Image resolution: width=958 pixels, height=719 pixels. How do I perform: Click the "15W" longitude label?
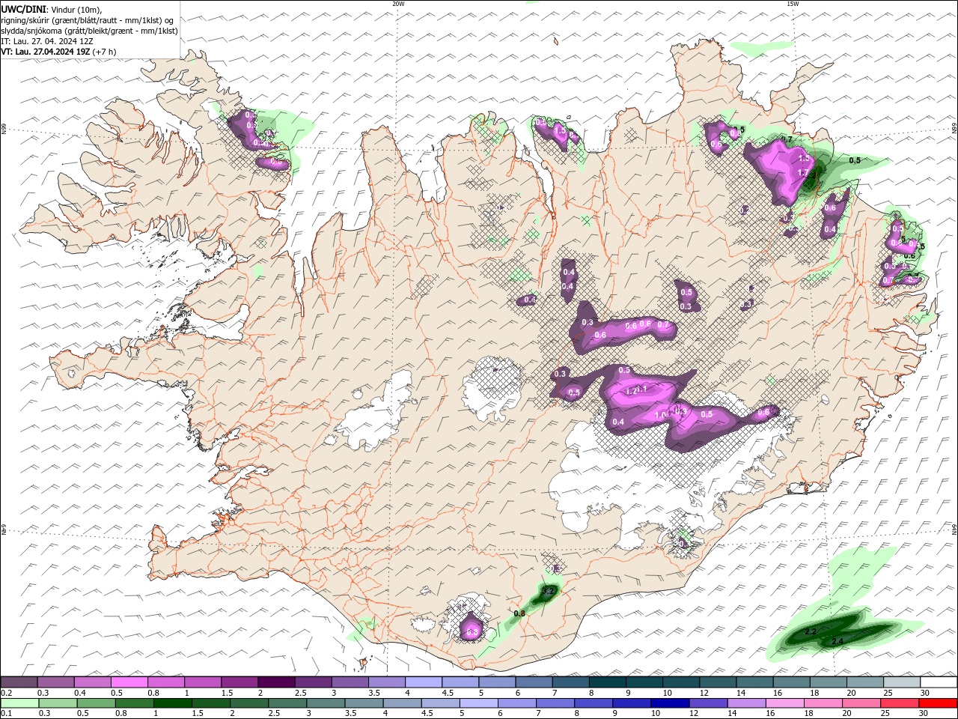click(x=793, y=4)
